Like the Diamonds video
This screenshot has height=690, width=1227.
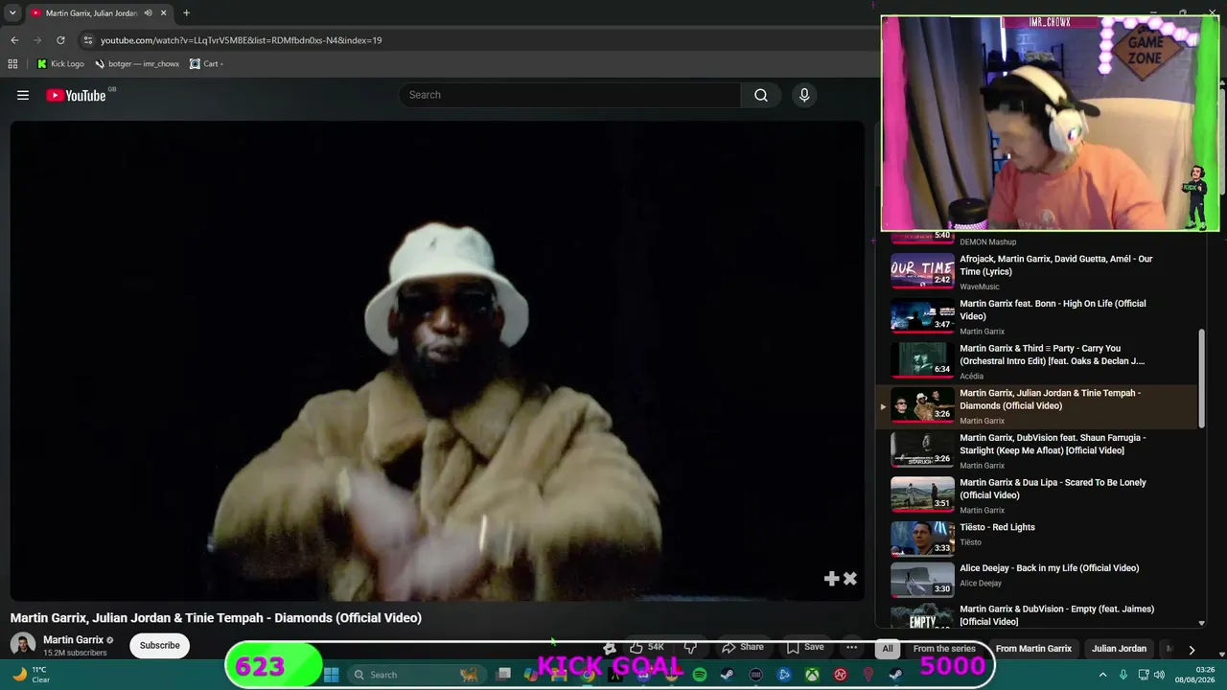(647, 648)
